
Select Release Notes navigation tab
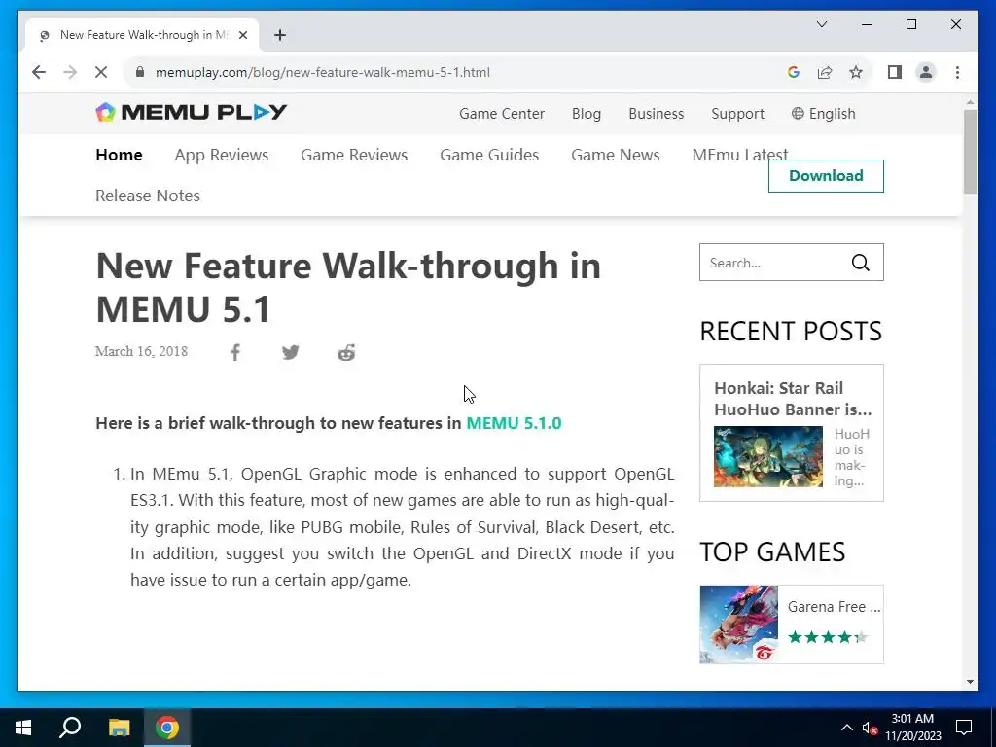pyautogui.click(x=148, y=196)
